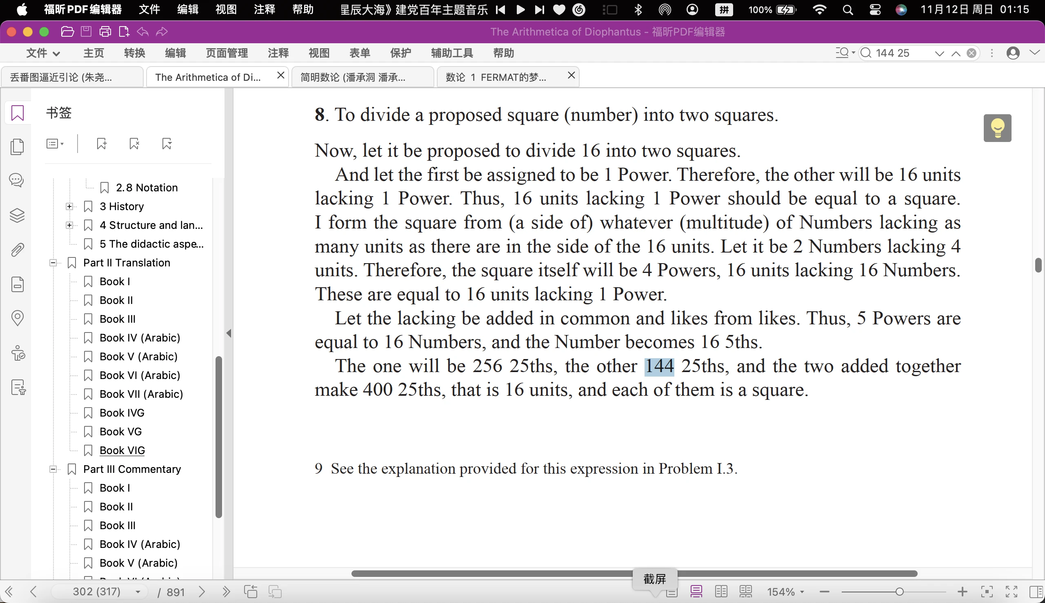Select continuous page view mode icon

(696, 592)
